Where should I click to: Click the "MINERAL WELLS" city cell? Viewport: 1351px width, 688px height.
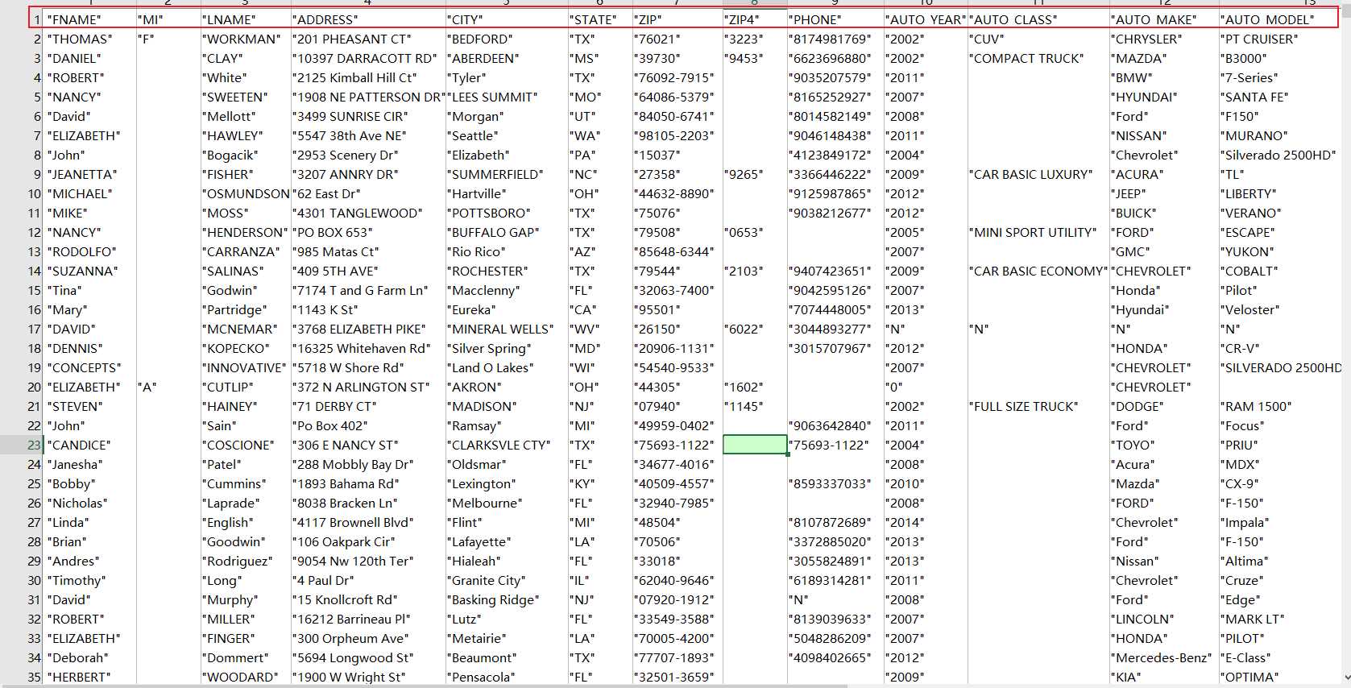coord(507,329)
